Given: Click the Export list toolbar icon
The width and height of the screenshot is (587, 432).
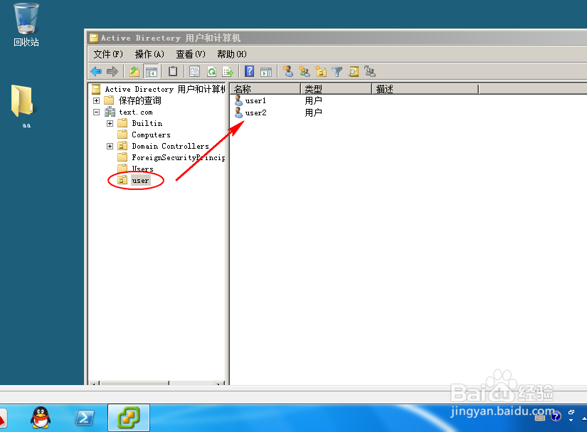Looking at the screenshot, I should pos(228,71).
